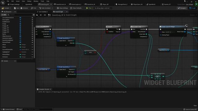Click the Add button in My Blueprint
Image resolution: width=198 pixels, height=111 pixels.
click(4, 15)
